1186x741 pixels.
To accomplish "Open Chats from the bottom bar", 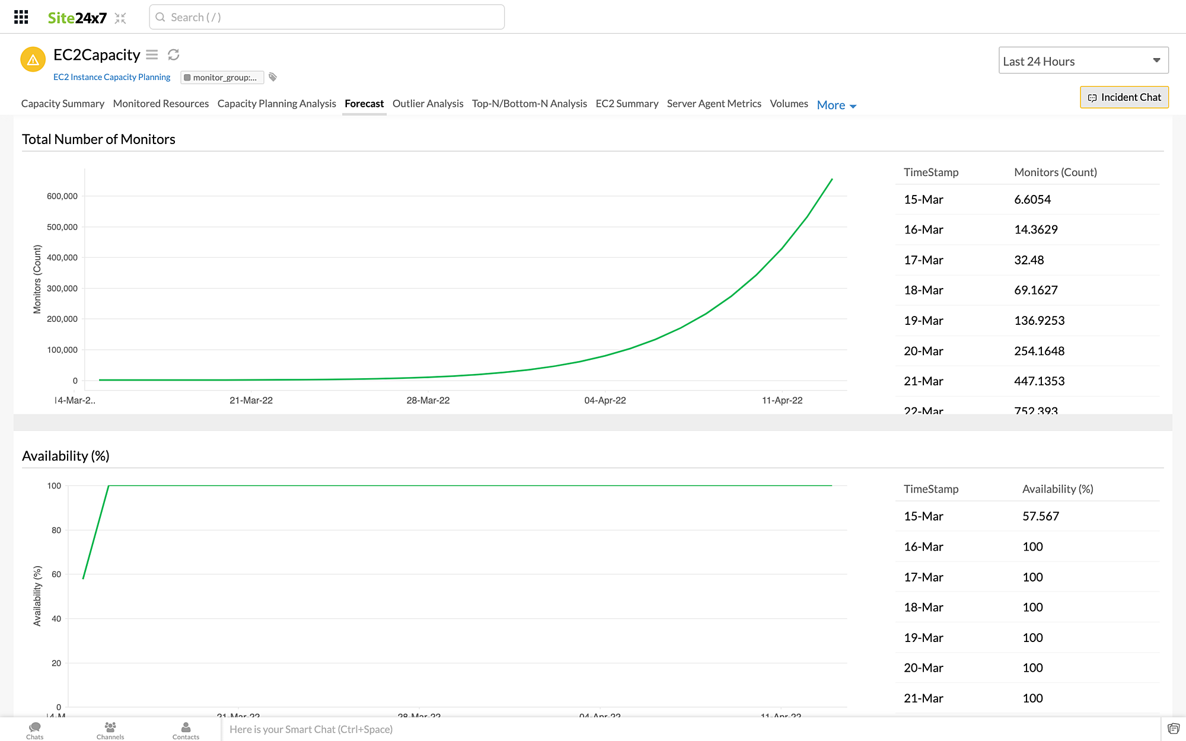I will 34,730.
